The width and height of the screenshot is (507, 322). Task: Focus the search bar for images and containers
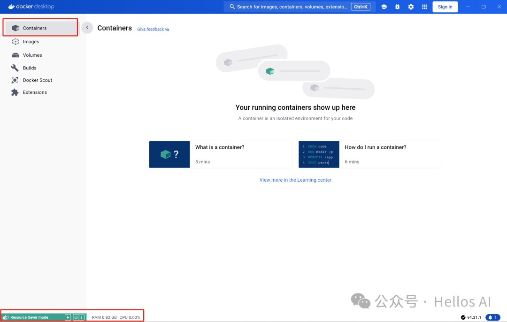coord(300,7)
